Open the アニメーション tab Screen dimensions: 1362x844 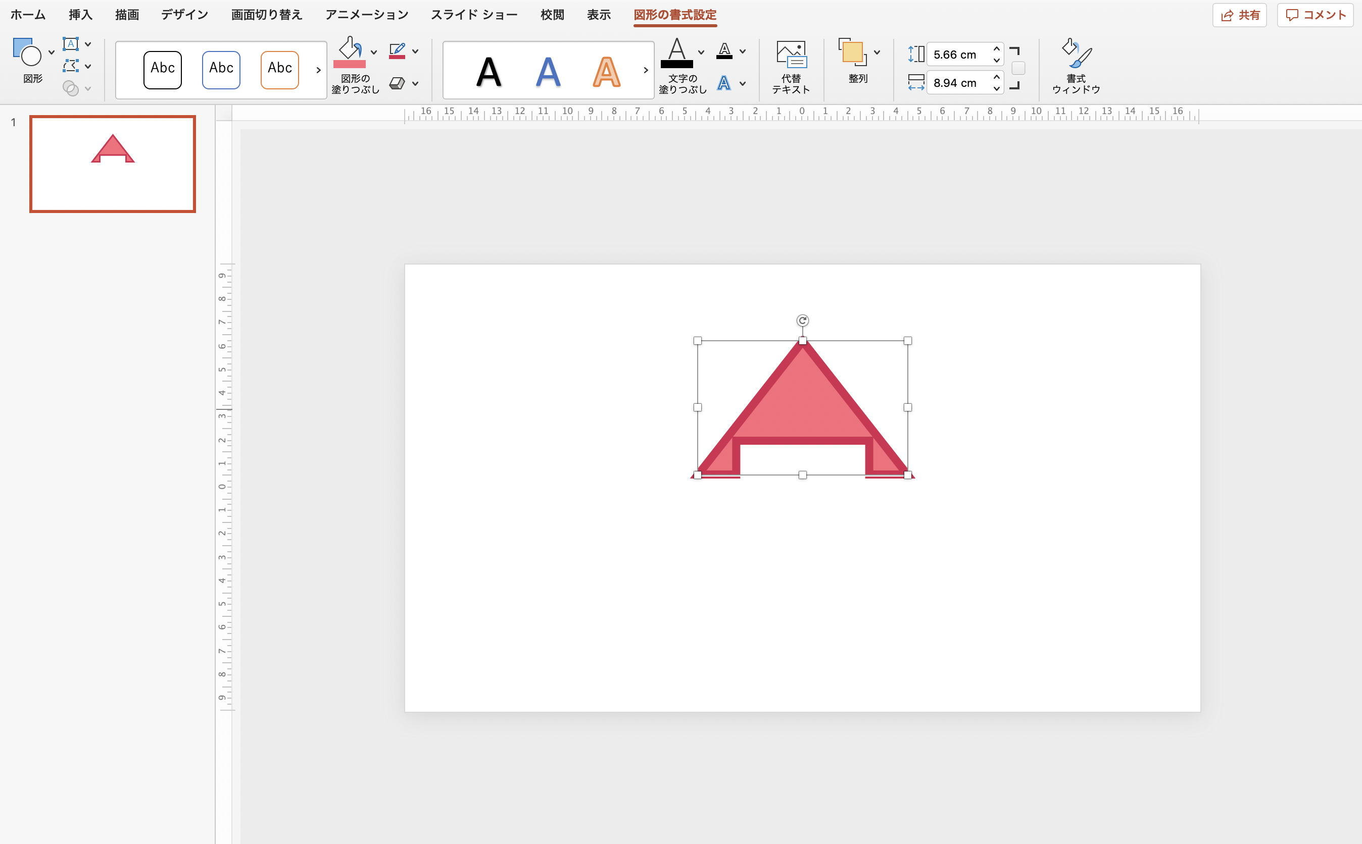367,15
